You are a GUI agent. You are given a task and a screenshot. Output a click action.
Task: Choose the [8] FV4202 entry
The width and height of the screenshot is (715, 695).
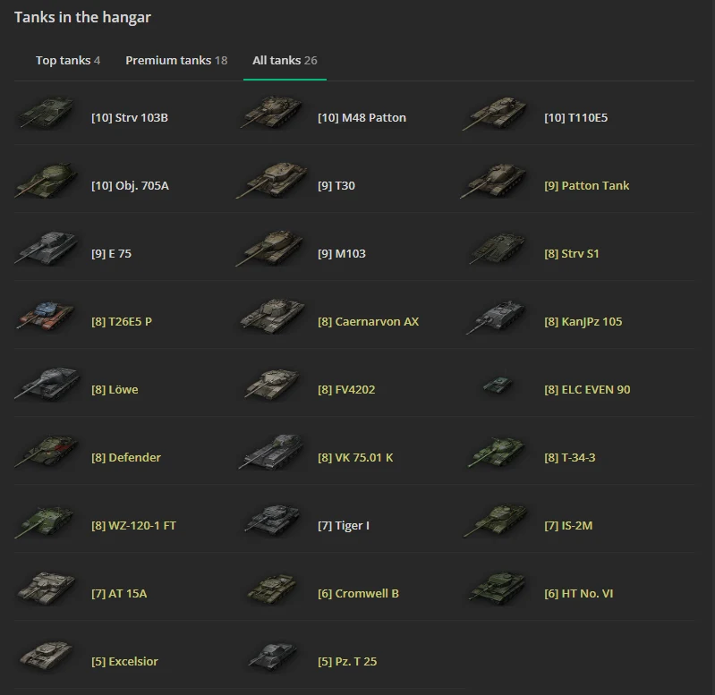(346, 389)
